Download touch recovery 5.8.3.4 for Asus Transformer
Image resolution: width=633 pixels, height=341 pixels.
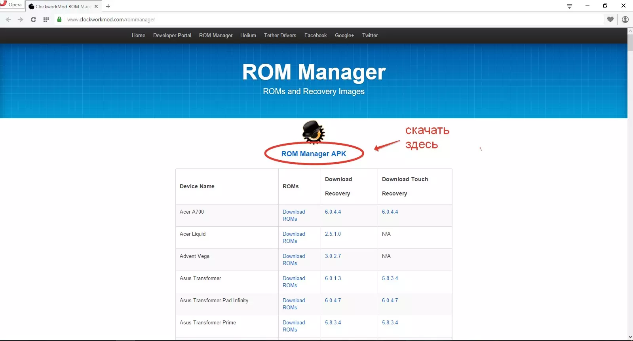coord(390,278)
